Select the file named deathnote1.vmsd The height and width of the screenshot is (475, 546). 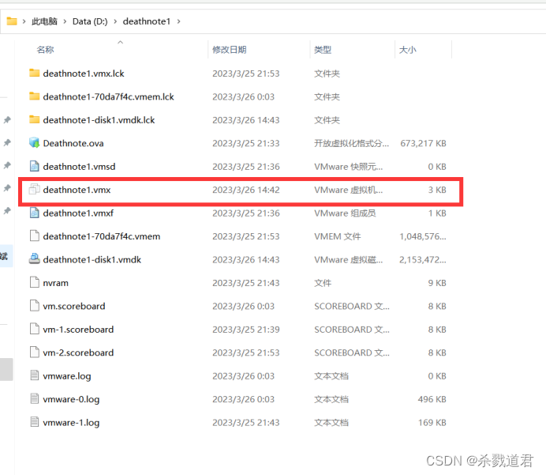click(x=79, y=167)
